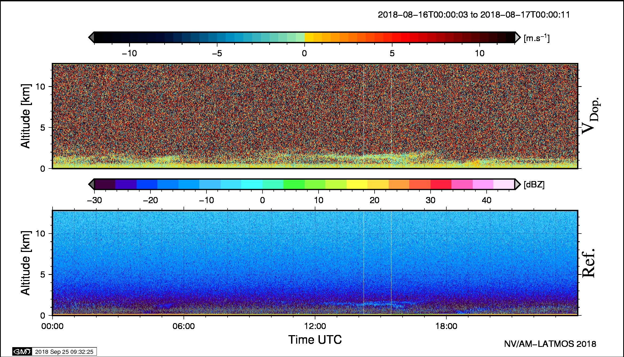Click left arrow of velocity colorbar
This screenshot has height=357, width=624.
[x=91, y=37]
